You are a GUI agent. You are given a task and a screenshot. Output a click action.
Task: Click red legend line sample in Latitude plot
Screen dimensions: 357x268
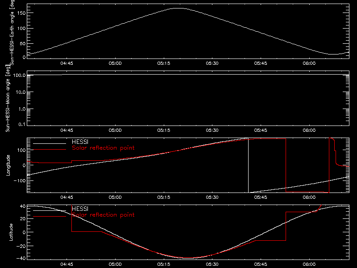[x=50, y=216]
